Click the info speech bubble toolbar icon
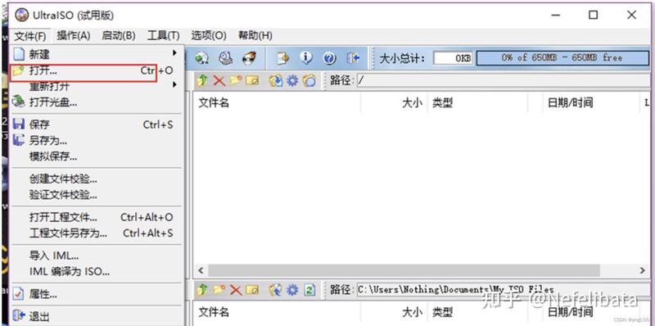This screenshot has width=655, height=326. pyautogui.click(x=306, y=58)
